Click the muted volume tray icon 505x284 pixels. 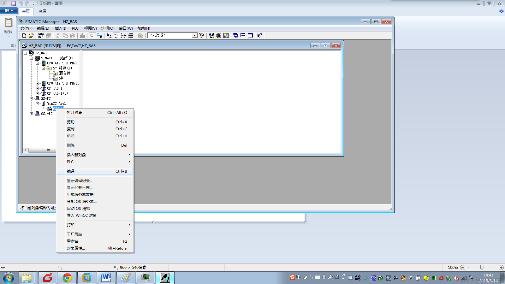pyautogui.click(x=456, y=278)
